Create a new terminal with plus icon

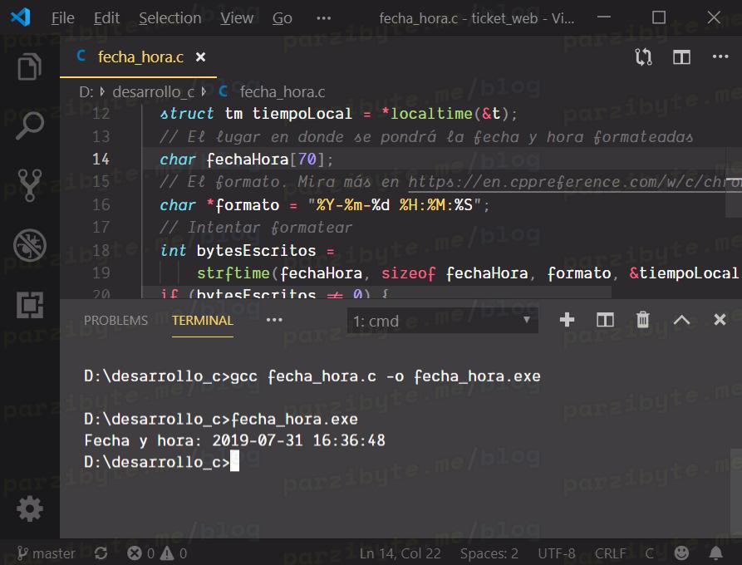tap(567, 320)
